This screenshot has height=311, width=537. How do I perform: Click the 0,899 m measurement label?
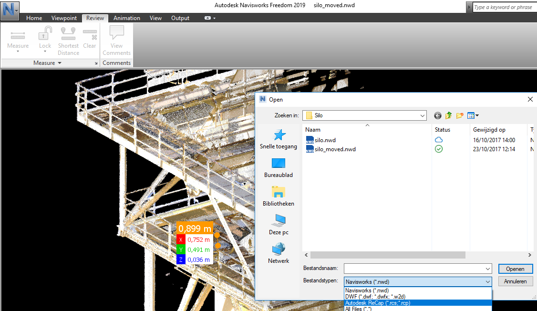point(195,228)
